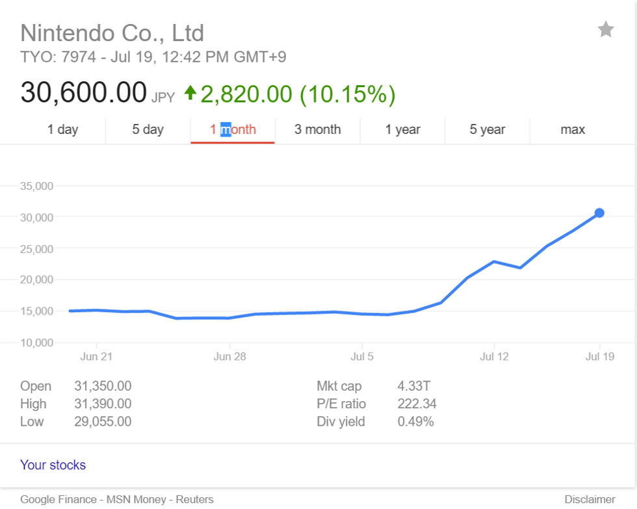The height and width of the screenshot is (509, 637).
Task: Click the blue endpoint dot on chart
Action: 599,213
